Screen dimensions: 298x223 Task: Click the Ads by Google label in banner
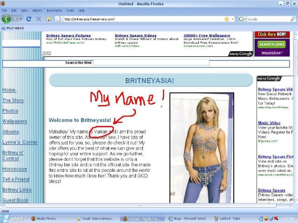241,54
